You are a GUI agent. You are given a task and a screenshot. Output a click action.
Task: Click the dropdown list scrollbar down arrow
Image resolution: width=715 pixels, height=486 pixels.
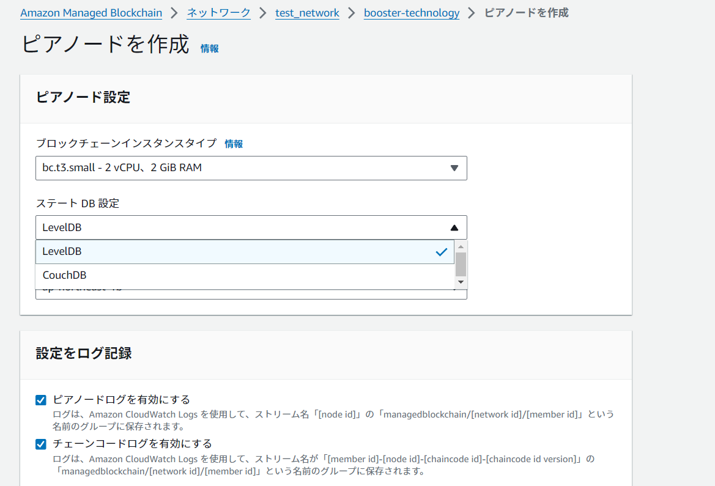coord(461,282)
